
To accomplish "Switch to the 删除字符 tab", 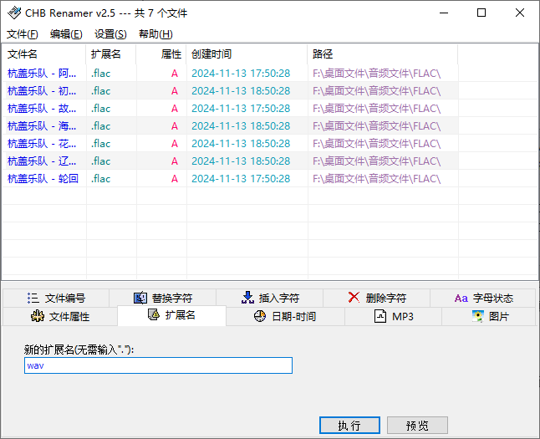I will 376,298.
